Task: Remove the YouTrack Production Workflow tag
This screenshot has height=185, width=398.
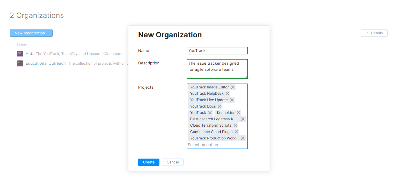Action: 243,138
